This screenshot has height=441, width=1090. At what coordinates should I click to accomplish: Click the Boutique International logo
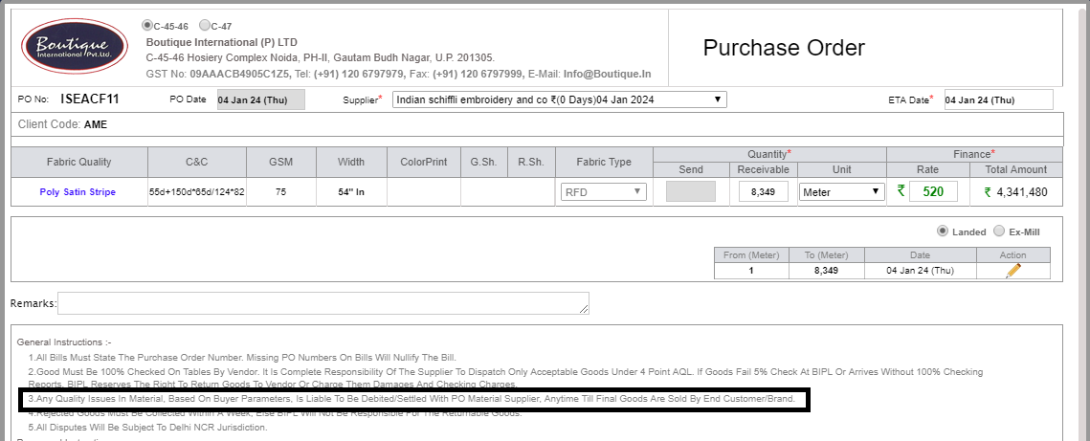coord(74,47)
